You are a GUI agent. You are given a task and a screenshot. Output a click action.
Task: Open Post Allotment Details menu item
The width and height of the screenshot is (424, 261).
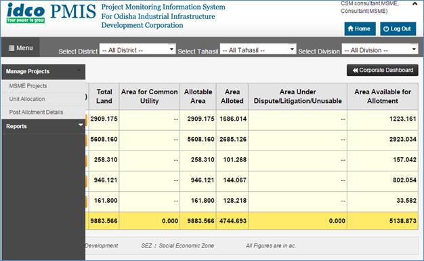(36, 112)
